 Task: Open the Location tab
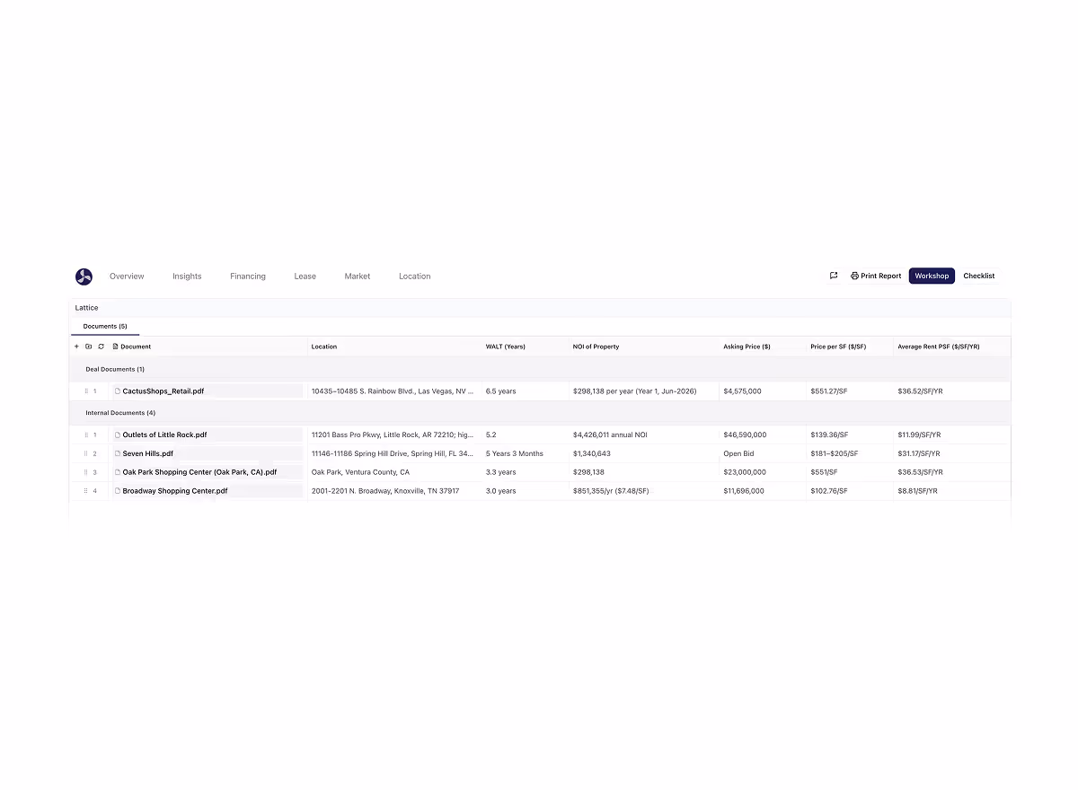(x=415, y=276)
